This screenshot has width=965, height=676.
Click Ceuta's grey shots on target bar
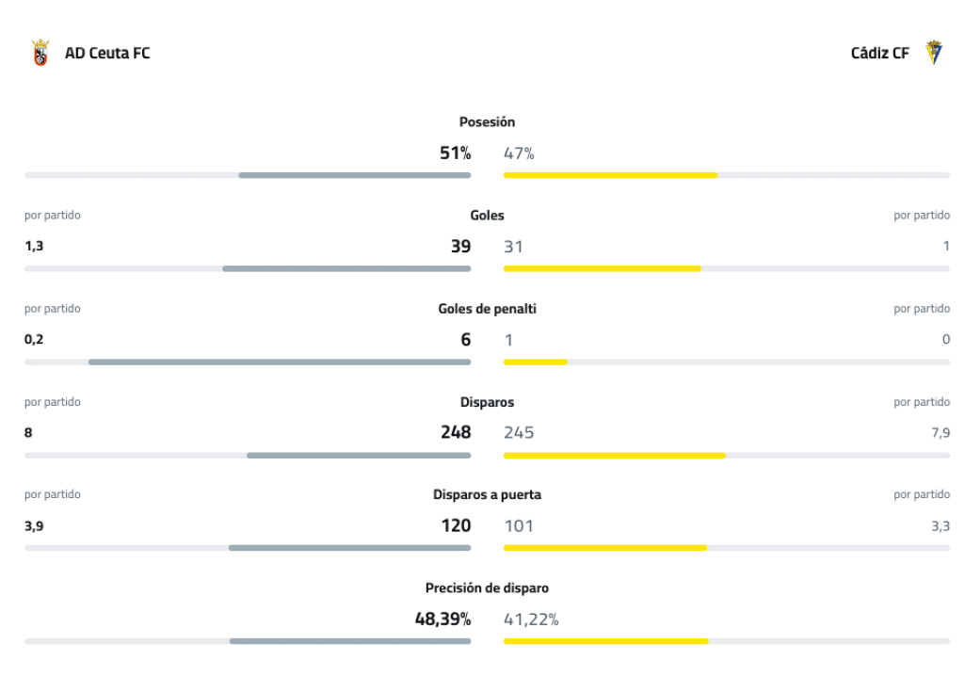(349, 547)
